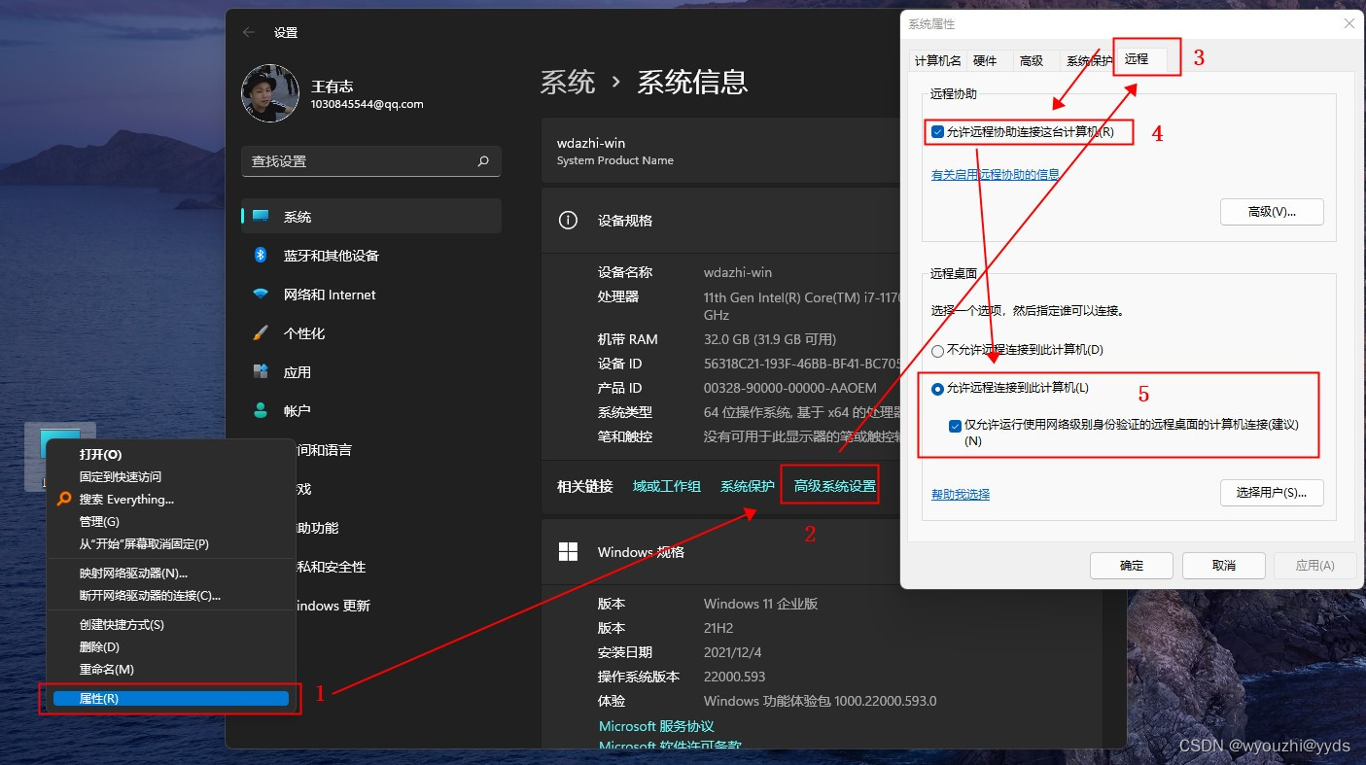Click the search magnifier in 查找设置
Viewport: 1366px width, 765px height.
pyautogui.click(x=483, y=161)
